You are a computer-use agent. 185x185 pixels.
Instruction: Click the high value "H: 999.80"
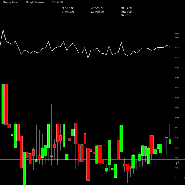point(98,8)
